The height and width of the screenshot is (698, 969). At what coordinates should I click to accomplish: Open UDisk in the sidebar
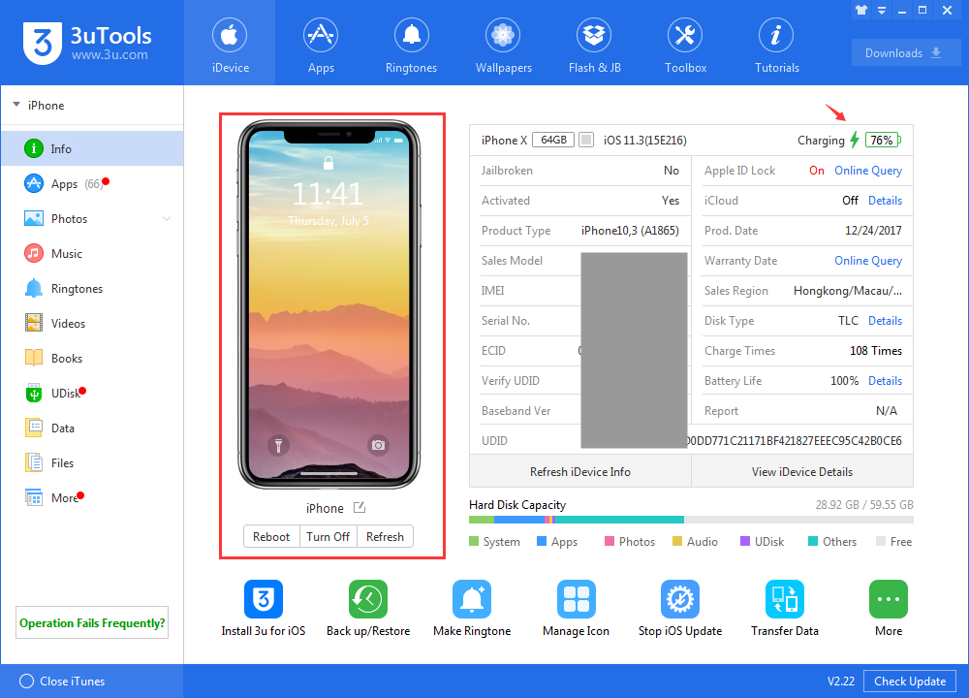[92, 394]
